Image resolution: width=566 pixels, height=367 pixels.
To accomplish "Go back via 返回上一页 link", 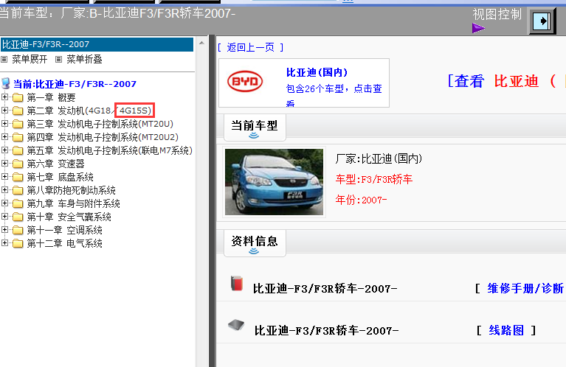I will (250, 47).
